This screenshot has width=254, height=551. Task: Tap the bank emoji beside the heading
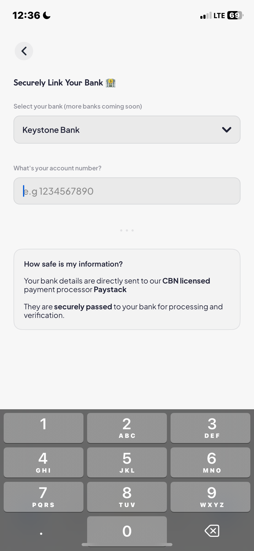point(110,83)
